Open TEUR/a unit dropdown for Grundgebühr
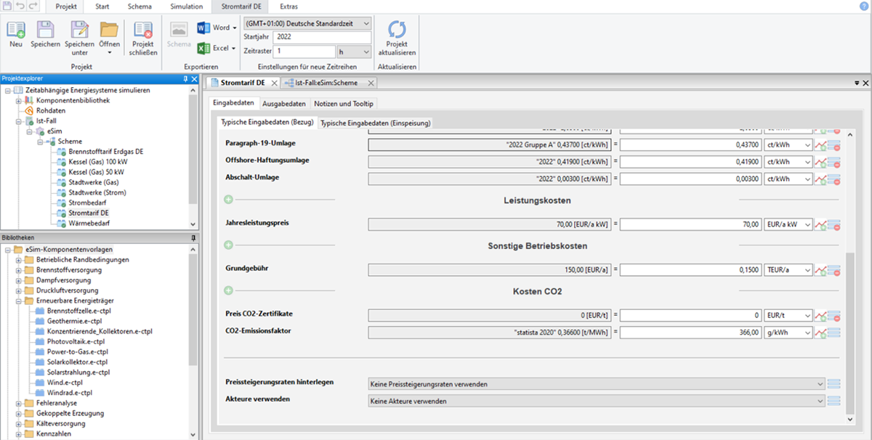The image size is (872, 440). (788, 270)
